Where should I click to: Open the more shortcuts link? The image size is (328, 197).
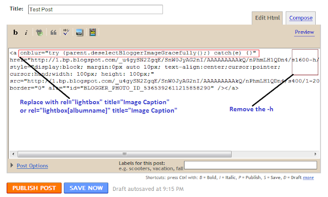tap(309, 178)
